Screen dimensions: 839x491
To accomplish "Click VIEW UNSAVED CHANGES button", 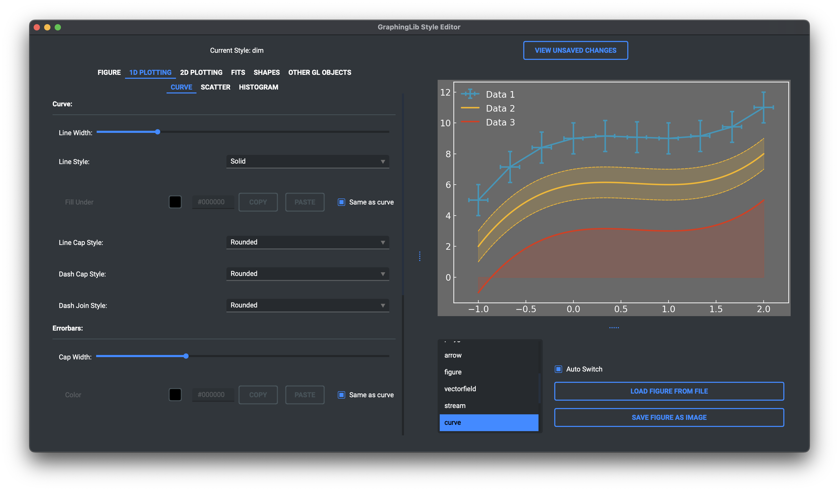I will [x=575, y=50].
